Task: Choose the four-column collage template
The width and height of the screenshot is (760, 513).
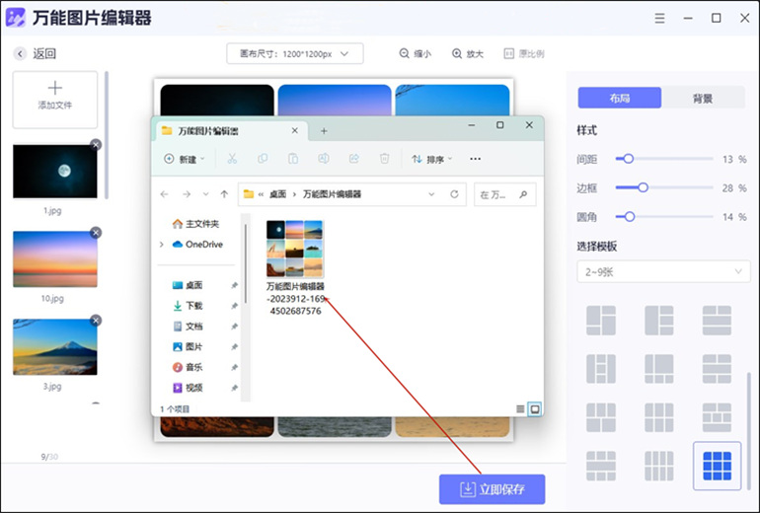Action: pos(658,466)
